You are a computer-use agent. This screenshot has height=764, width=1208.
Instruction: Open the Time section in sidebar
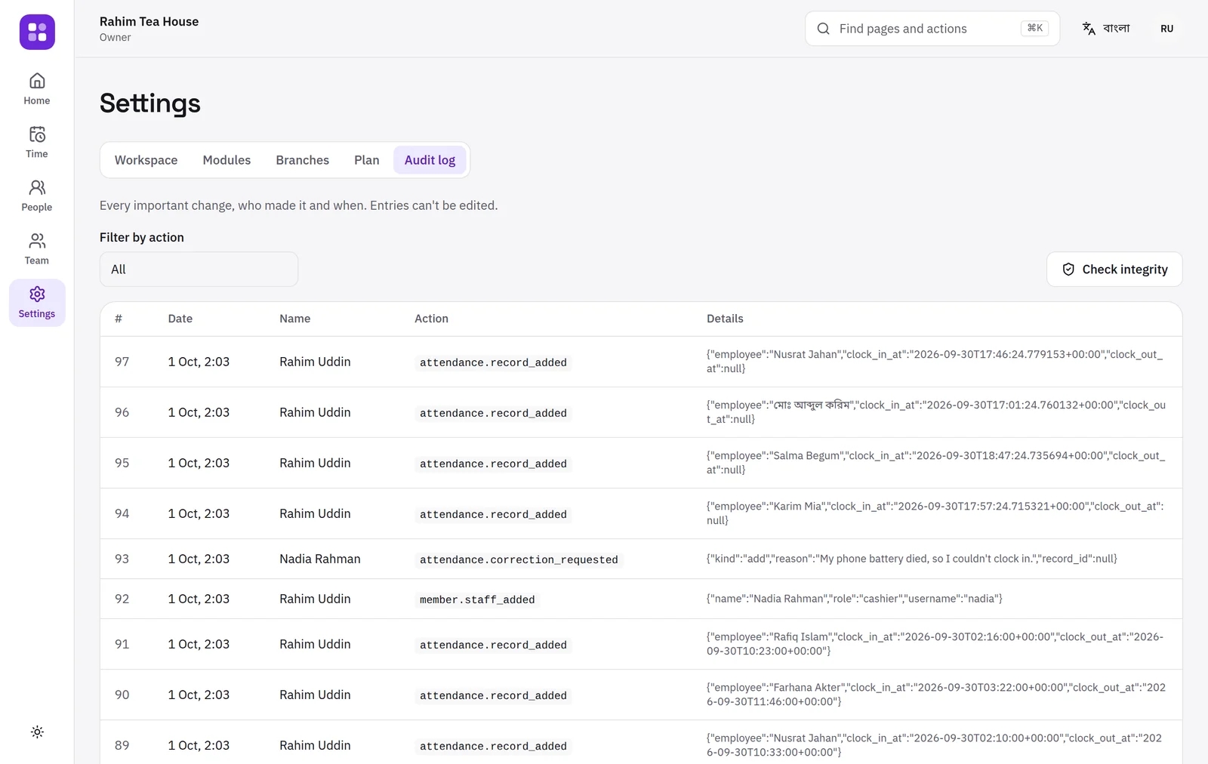coord(37,143)
